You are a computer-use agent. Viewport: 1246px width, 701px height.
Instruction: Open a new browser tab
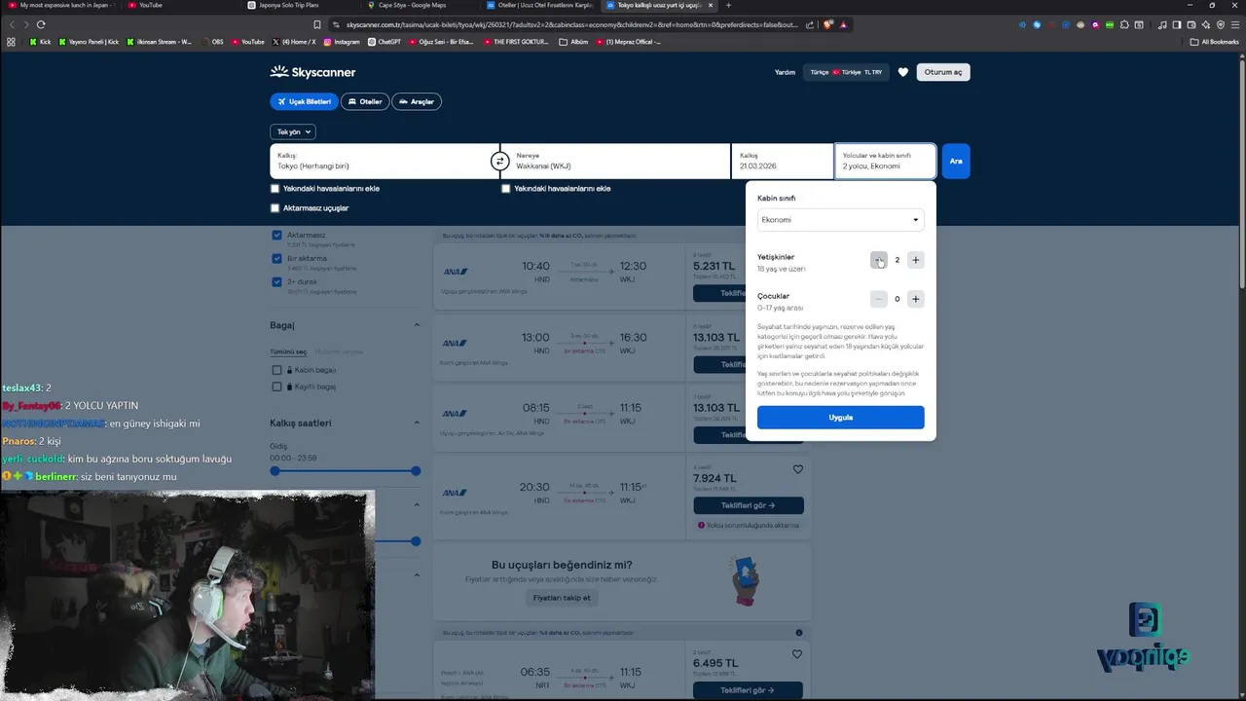tap(728, 6)
